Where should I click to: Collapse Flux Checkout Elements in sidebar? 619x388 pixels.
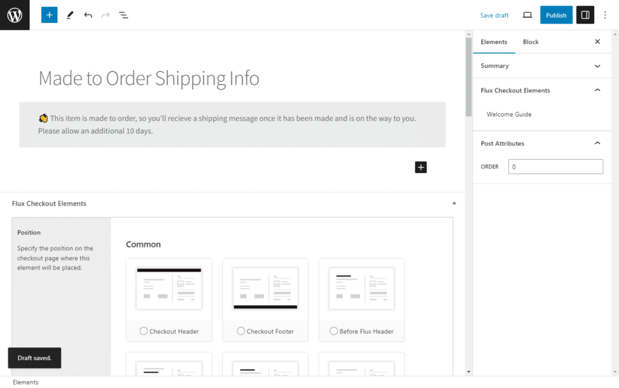(x=597, y=90)
